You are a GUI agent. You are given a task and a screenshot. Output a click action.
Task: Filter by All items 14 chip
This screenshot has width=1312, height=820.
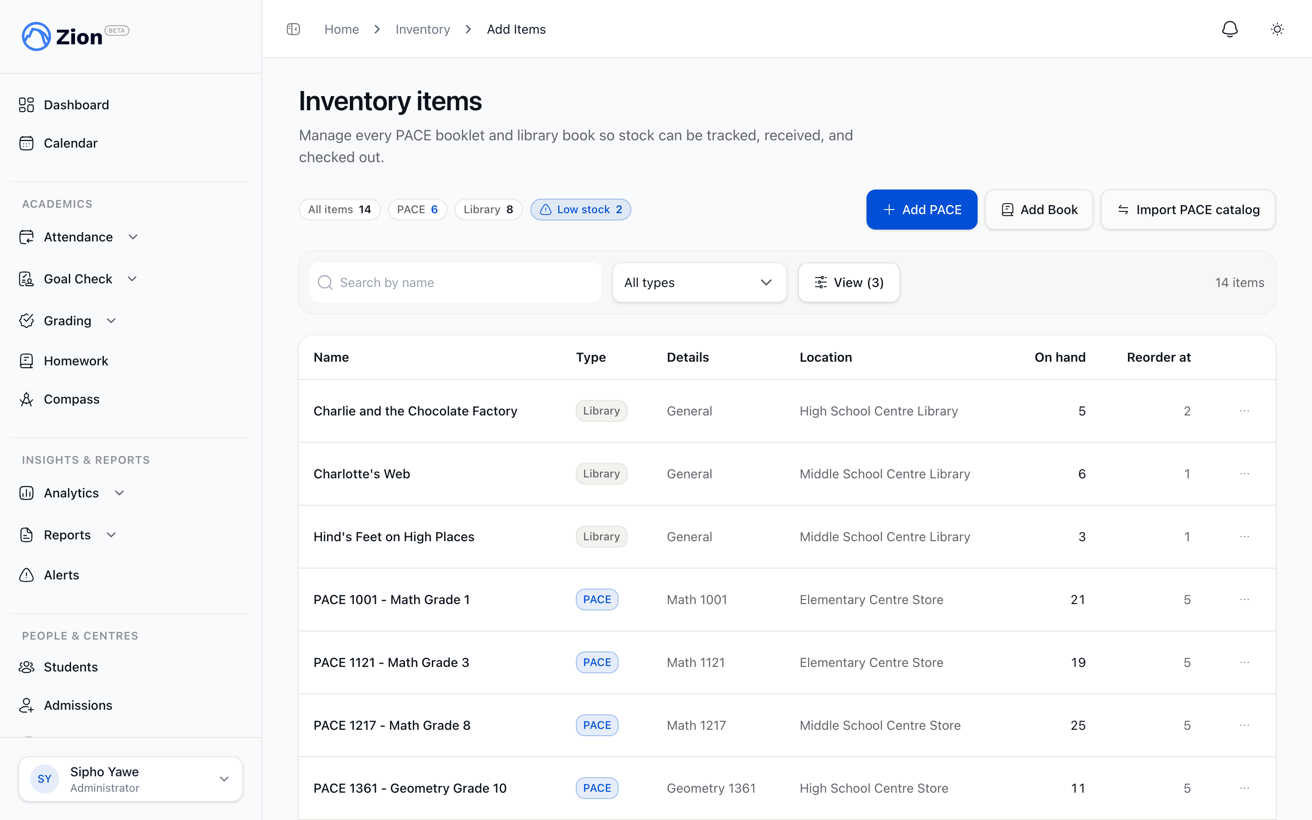tap(339, 210)
